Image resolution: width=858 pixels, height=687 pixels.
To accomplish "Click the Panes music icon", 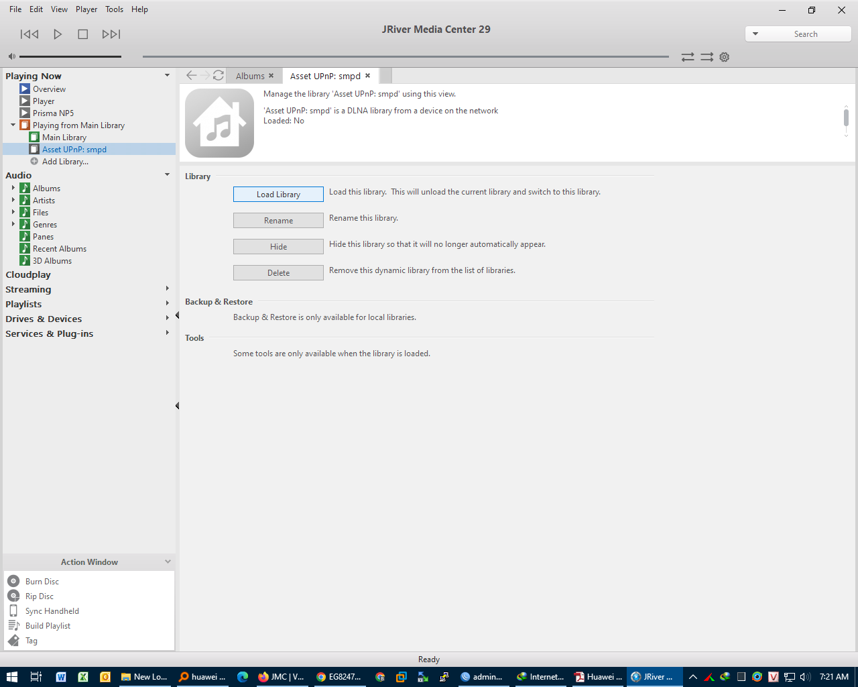I will tap(25, 236).
